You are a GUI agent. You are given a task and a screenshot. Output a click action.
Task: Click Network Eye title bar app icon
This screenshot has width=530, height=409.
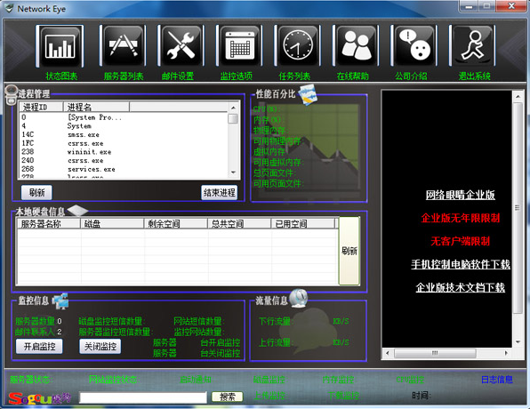pyautogui.click(x=10, y=8)
